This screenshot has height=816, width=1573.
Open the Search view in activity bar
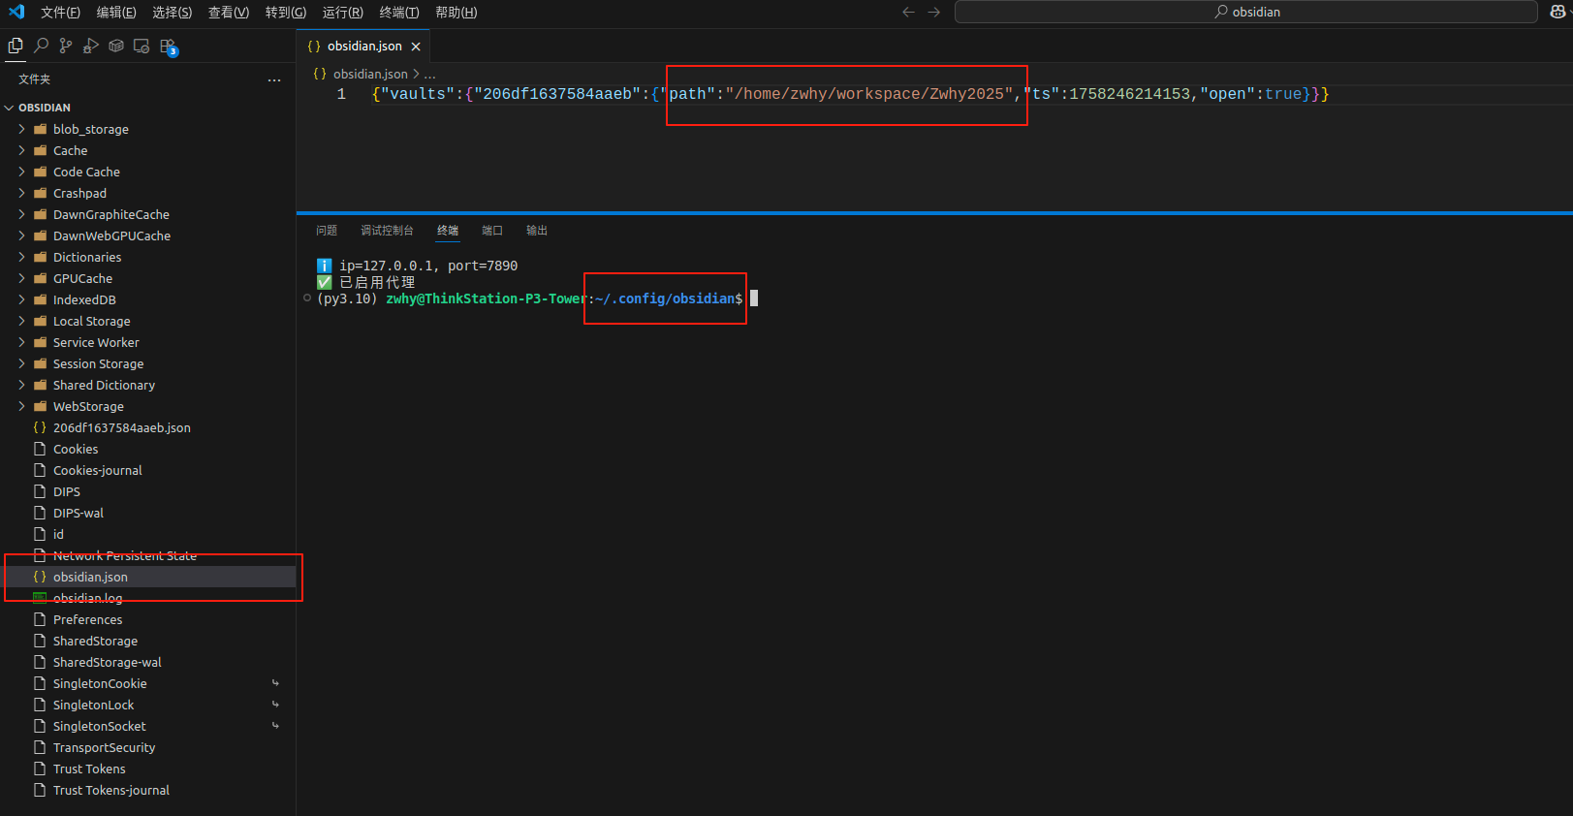pos(41,46)
